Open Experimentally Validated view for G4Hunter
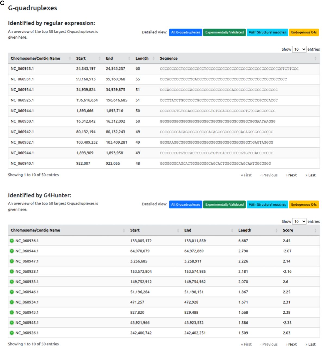322x348 pixels. 224,204
